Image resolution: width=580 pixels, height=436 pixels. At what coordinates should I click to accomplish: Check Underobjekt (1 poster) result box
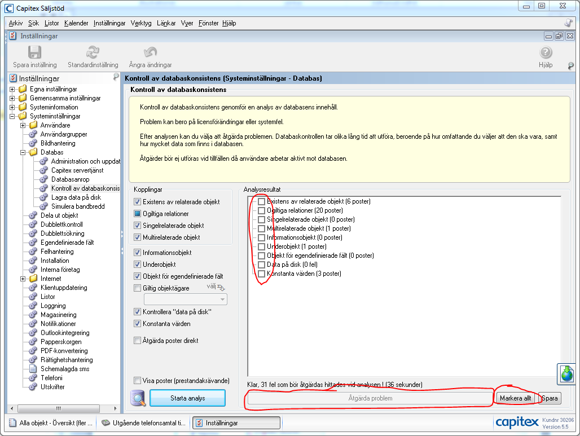[x=261, y=246]
